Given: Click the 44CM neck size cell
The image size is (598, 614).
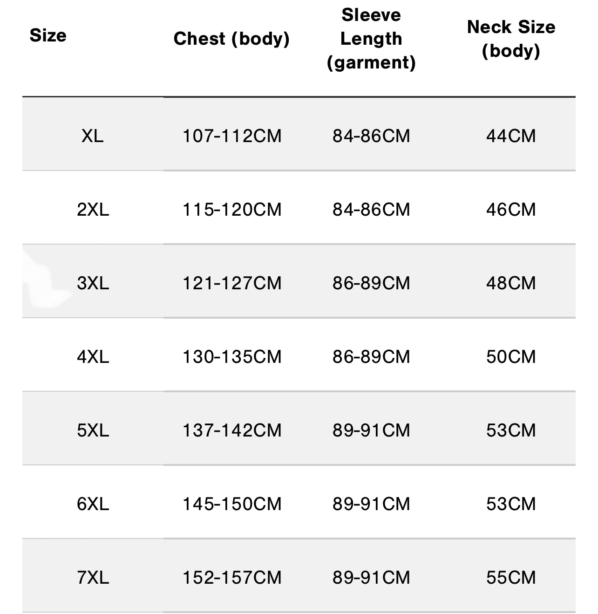Looking at the screenshot, I should (x=511, y=136).
